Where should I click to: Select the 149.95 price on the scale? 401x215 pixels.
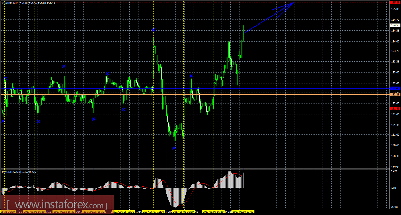coord(395,167)
